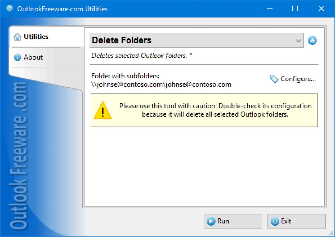Click the blue eject-style icon next to the utility dropdown
335x237 pixels.
[312, 40]
